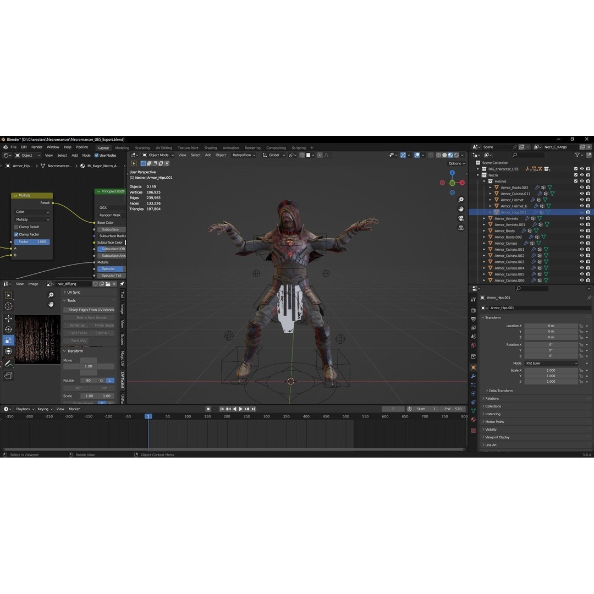The width and height of the screenshot is (594, 594).
Task: Click the UV editor zoom magnifier icon
Action: click(x=51, y=295)
